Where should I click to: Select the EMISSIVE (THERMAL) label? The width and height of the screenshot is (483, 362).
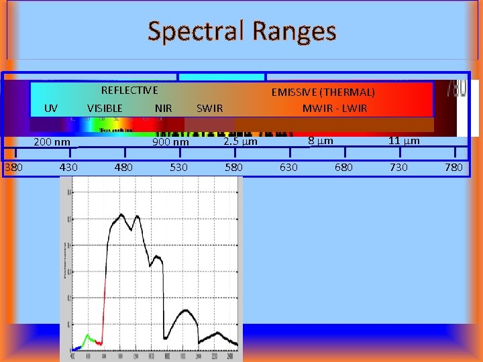click(323, 93)
